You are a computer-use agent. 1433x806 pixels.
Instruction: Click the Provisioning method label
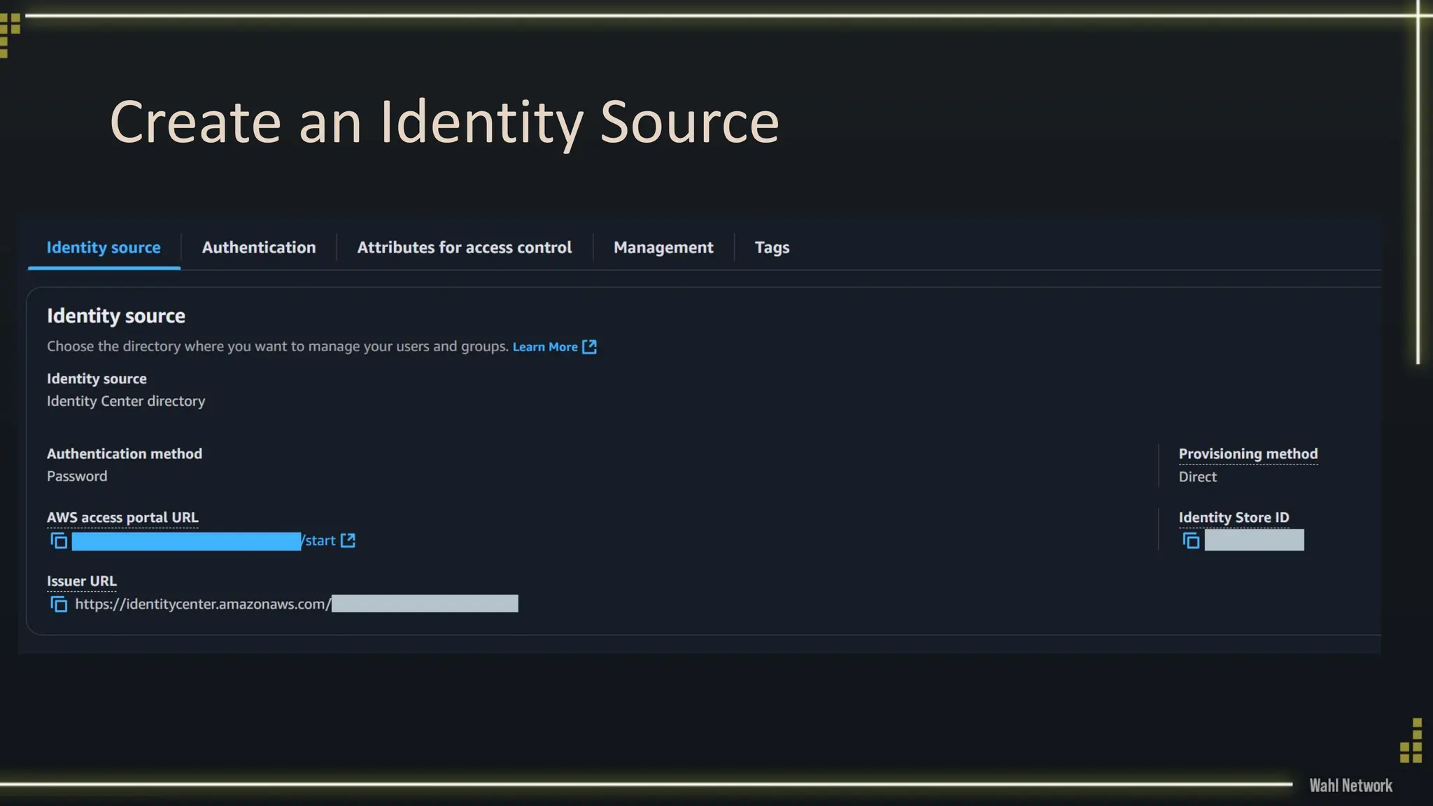[x=1248, y=454]
